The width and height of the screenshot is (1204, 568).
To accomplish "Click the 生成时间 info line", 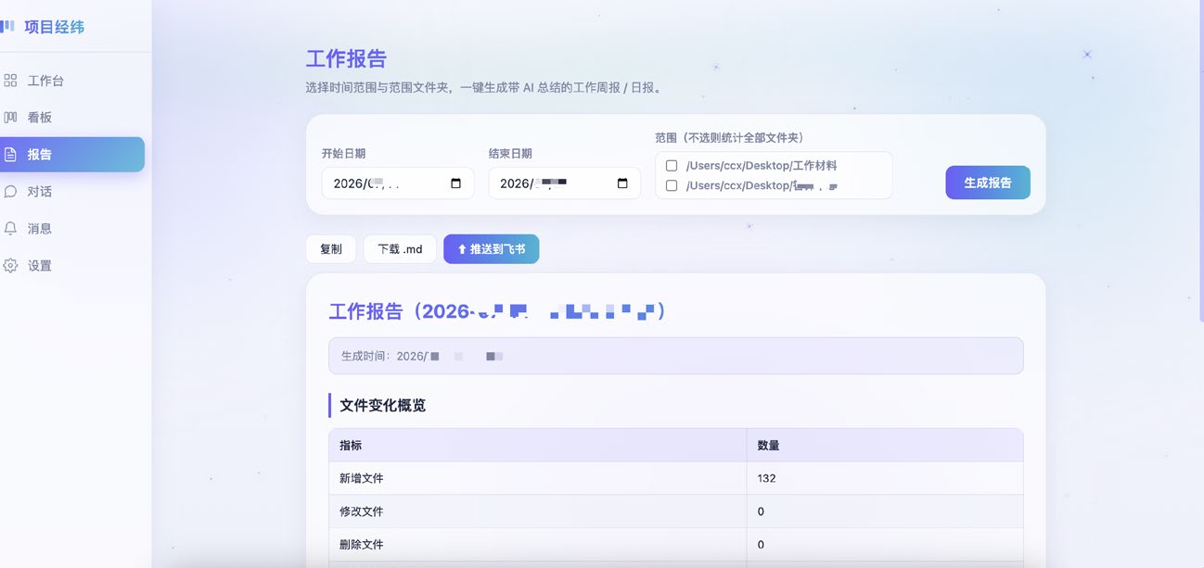I will click(x=676, y=356).
